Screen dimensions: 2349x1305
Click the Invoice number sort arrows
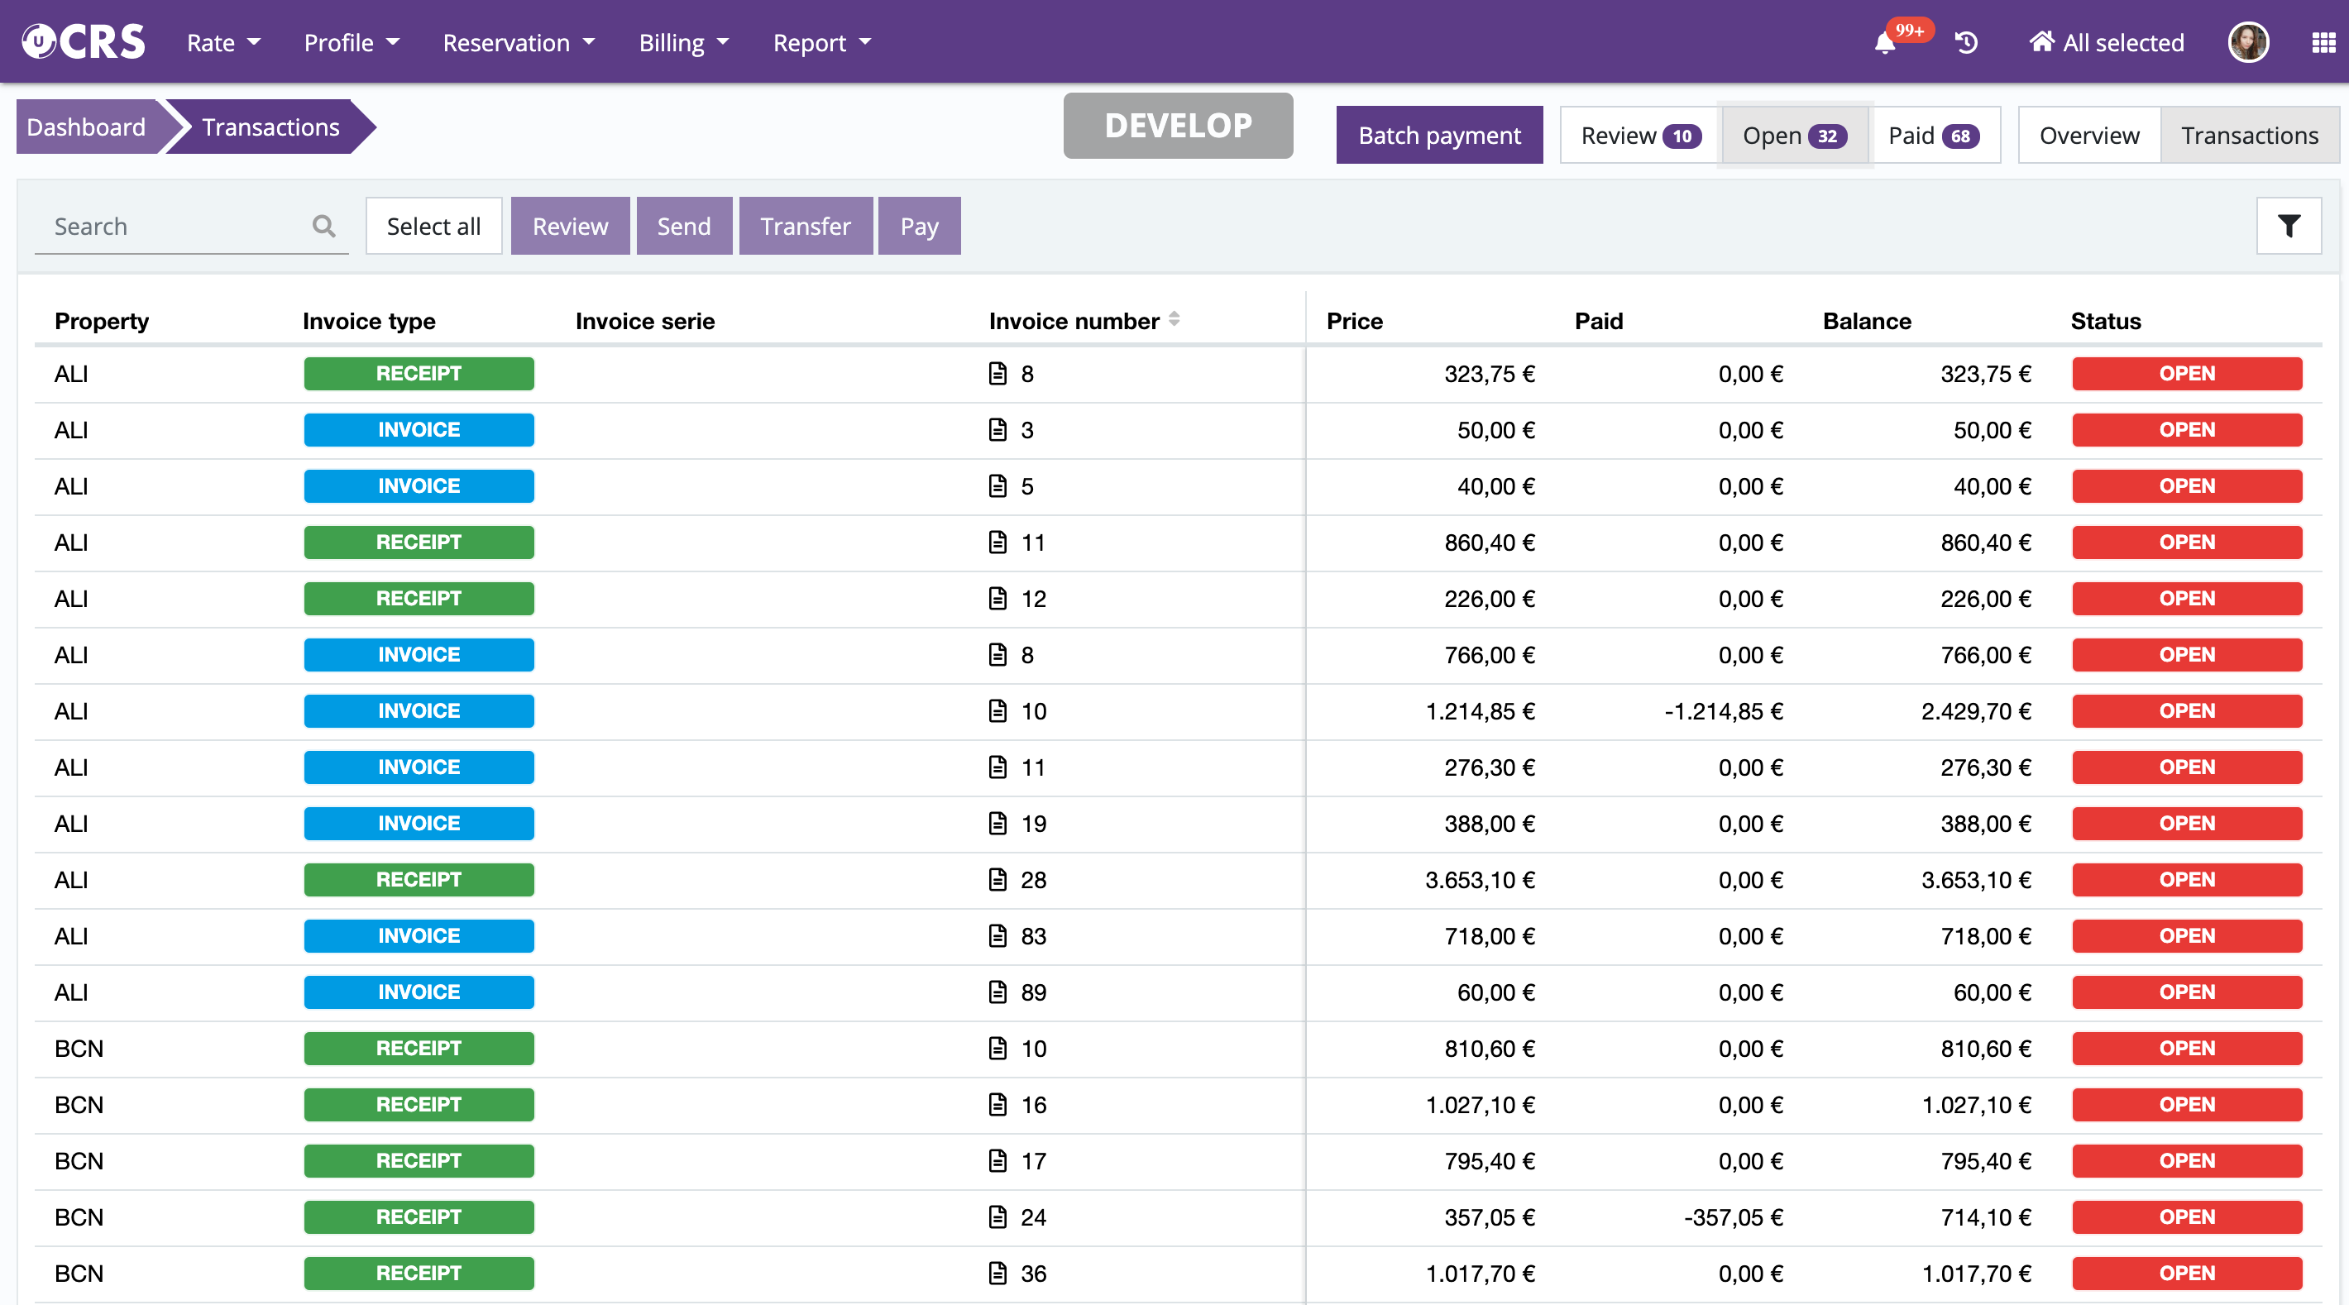point(1174,319)
